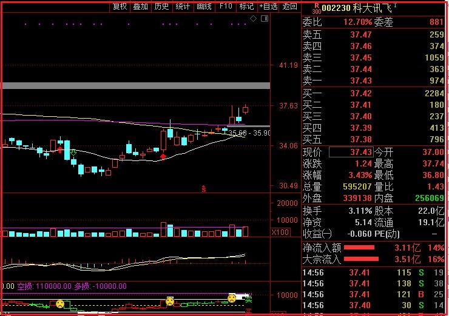Open the 复权 price adjustment menu
The width and height of the screenshot is (449, 316).
[x=120, y=6]
